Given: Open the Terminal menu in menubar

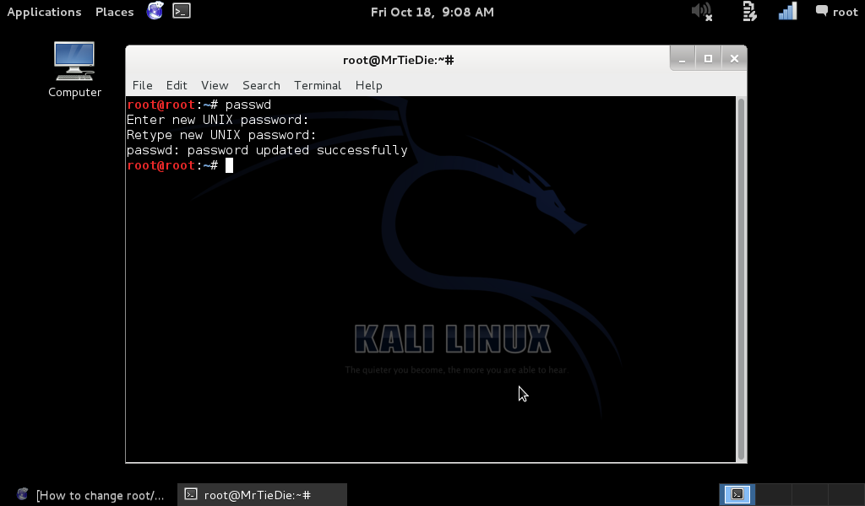Looking at the screenshot, I should (318, 85).
